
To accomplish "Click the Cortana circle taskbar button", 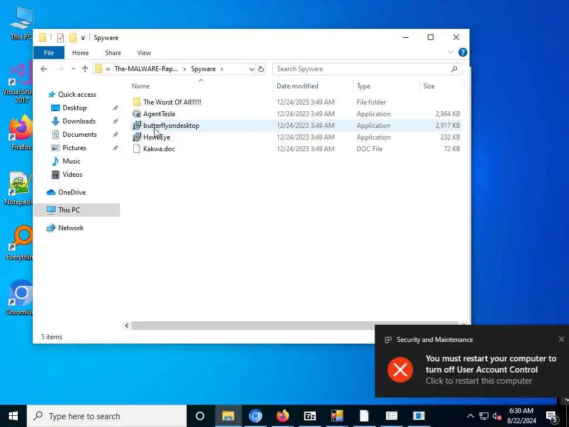I will click(x=200, y=416).
